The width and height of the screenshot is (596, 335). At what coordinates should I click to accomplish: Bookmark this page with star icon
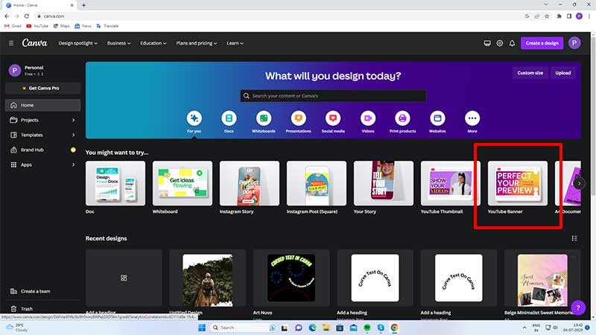[547, 16]
